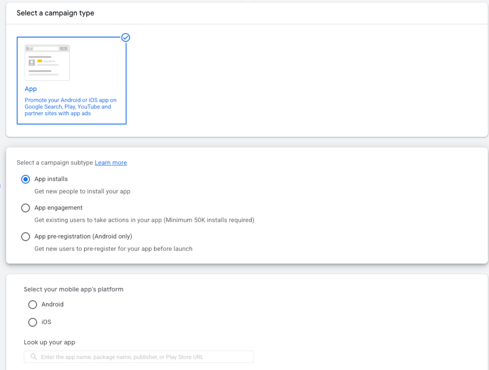Click the App campaign preview image

47,62
